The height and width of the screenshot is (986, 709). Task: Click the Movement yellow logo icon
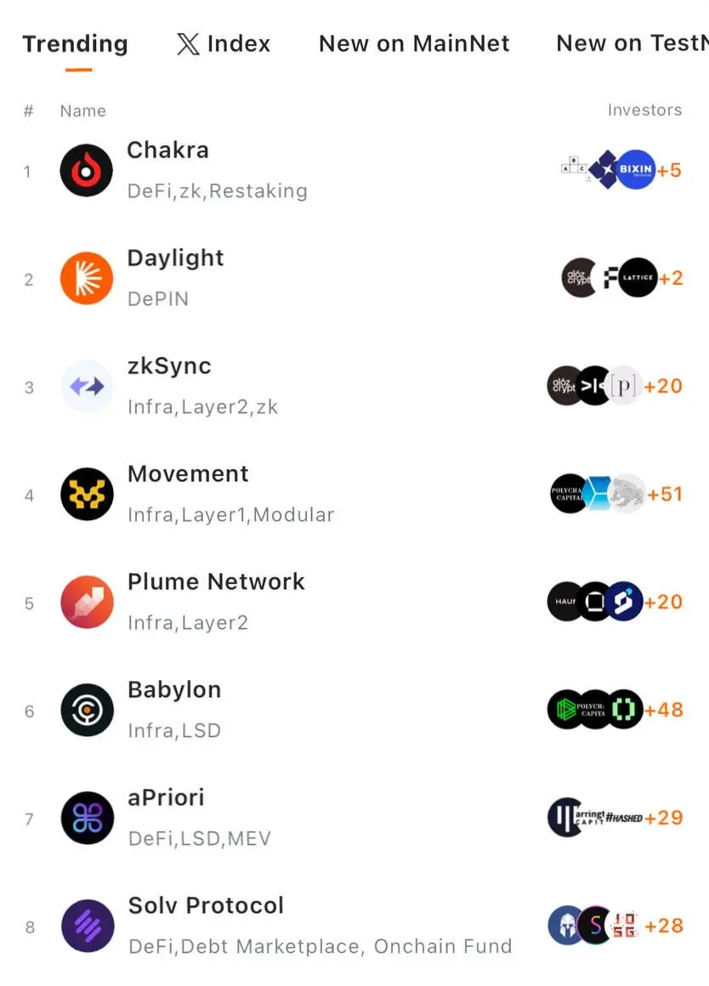point(87,494)
